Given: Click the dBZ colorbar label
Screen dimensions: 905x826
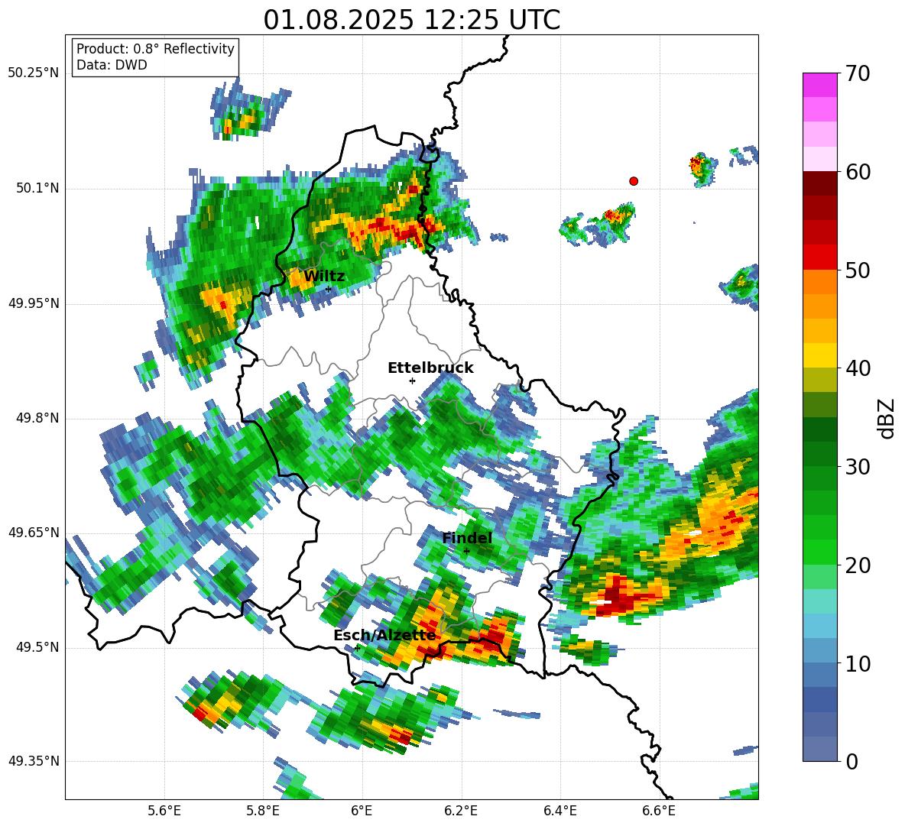Looking at the screenshot, I should tap(887, 418).
